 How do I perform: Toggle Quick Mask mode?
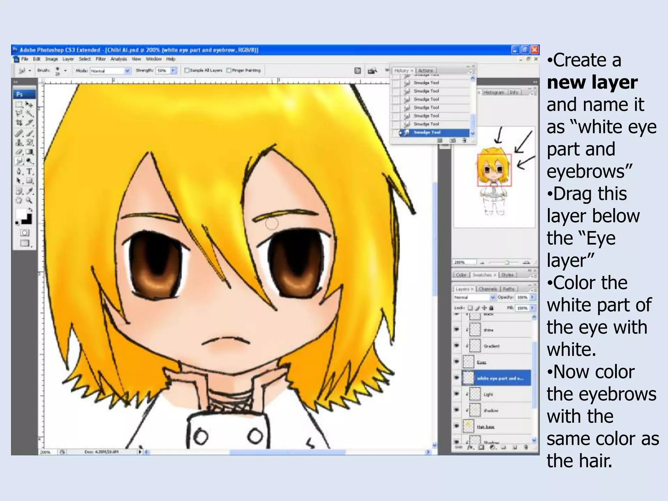coord(25,233)
